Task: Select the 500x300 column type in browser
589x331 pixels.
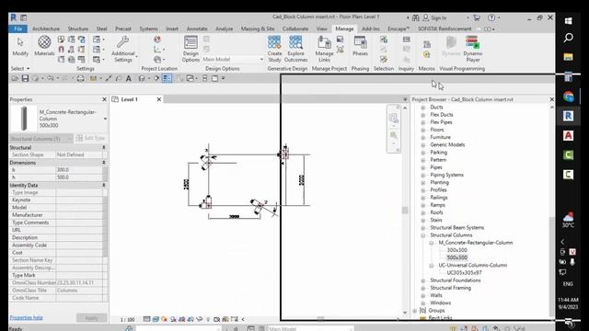Action: click(x=456, y=257)
